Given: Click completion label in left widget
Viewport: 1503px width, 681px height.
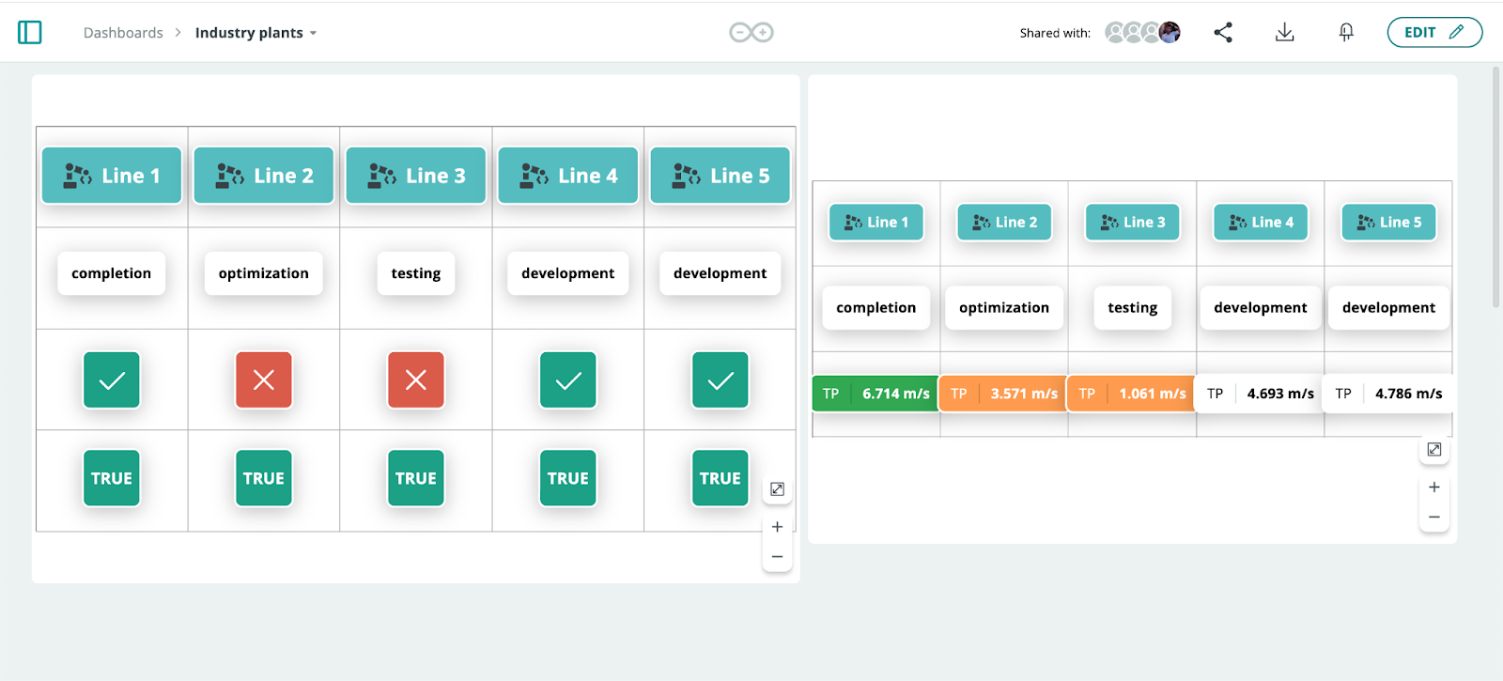Looking at the screenshot, I should (112, 273).
